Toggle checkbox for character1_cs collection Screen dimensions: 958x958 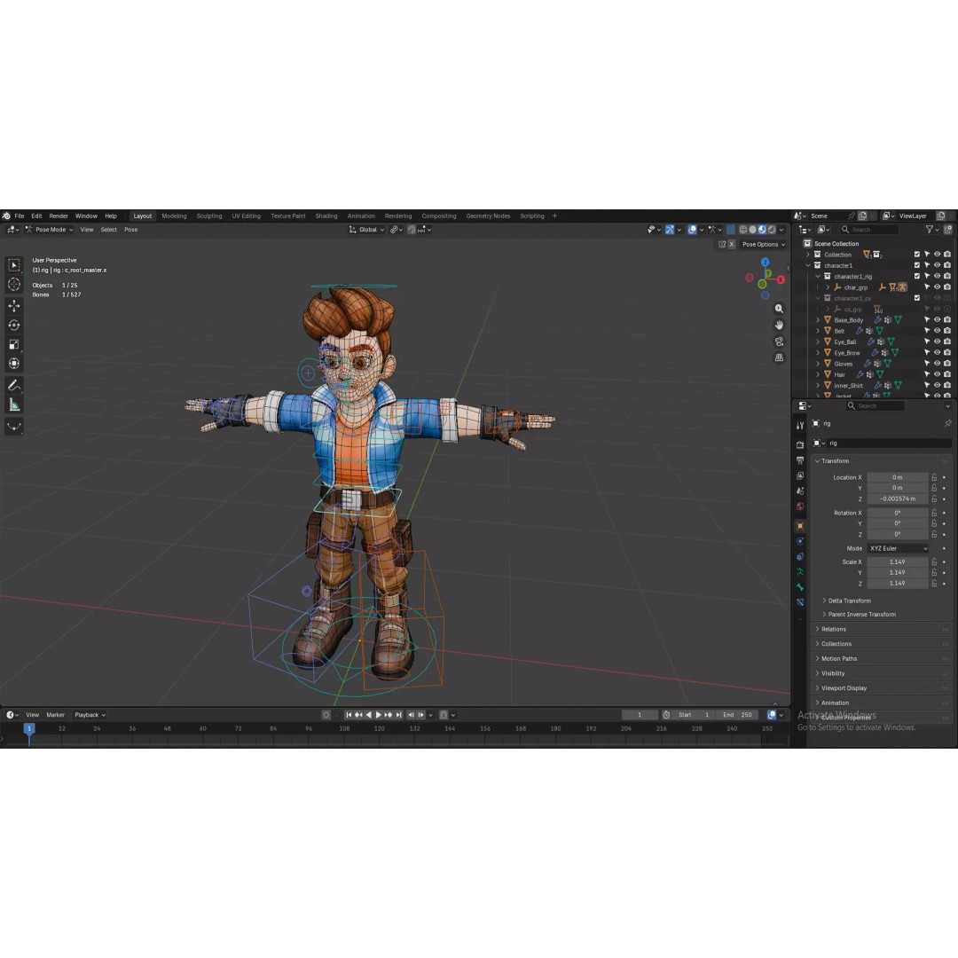(x=917, y=298)
